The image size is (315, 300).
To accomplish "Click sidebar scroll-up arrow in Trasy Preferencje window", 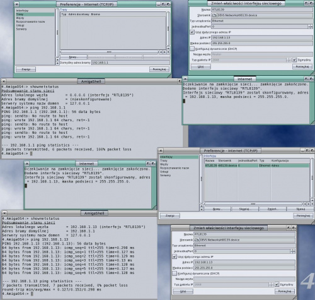I will (57, 59).
